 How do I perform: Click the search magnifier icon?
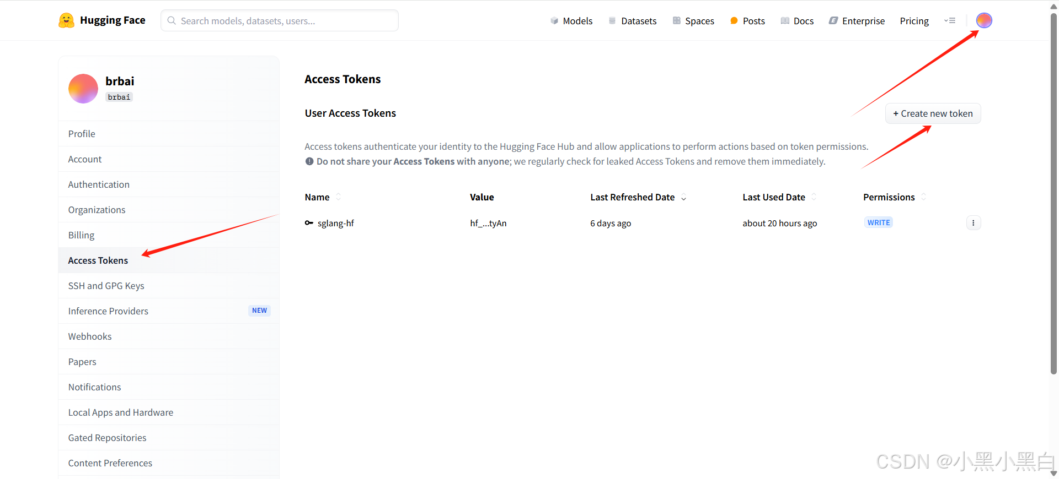172,20
